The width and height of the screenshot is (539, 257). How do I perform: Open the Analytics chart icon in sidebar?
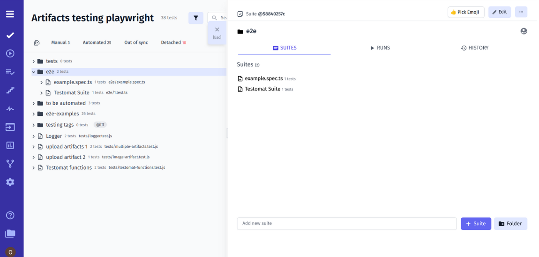(10, 145)
